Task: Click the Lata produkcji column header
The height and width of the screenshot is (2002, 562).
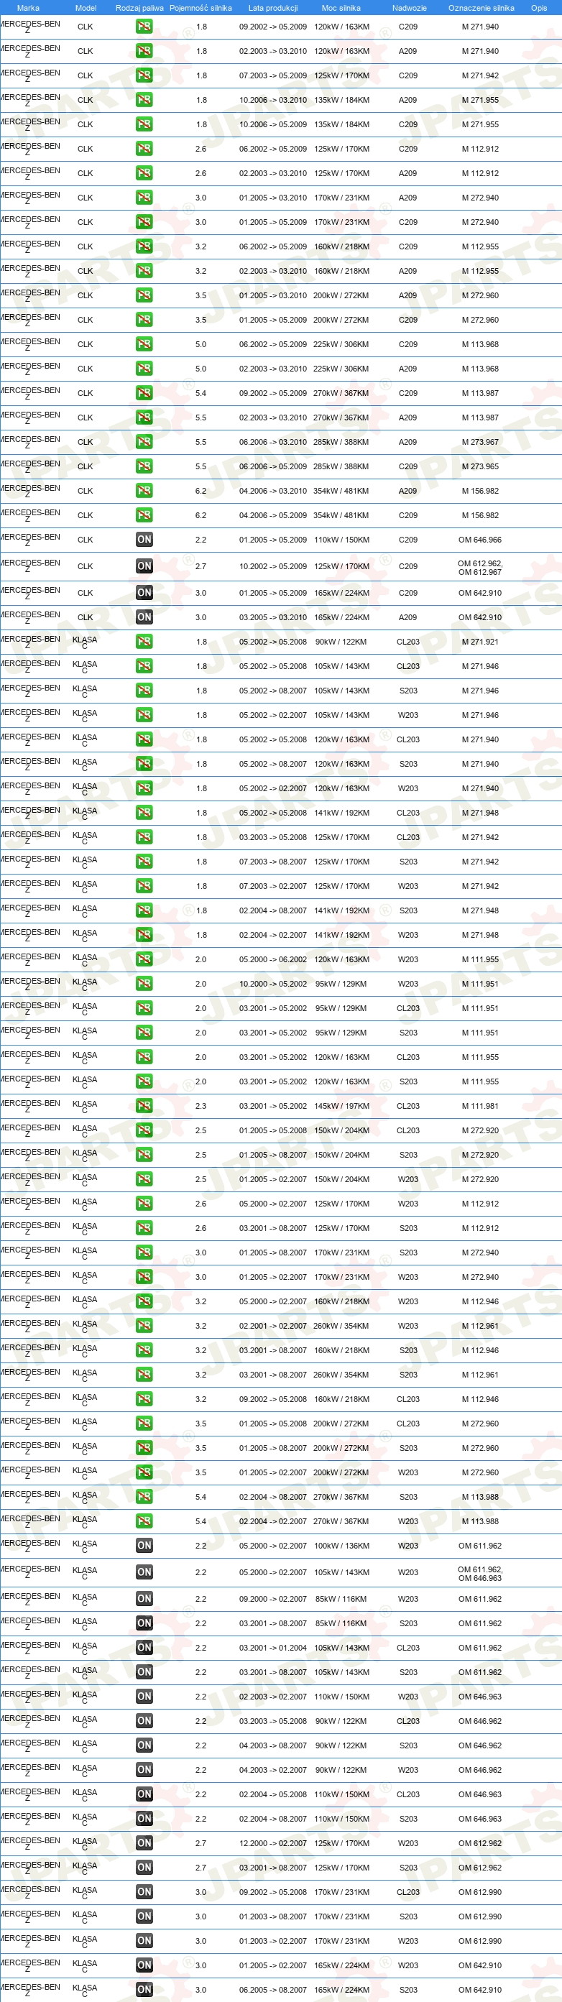Action: point(273,8)
